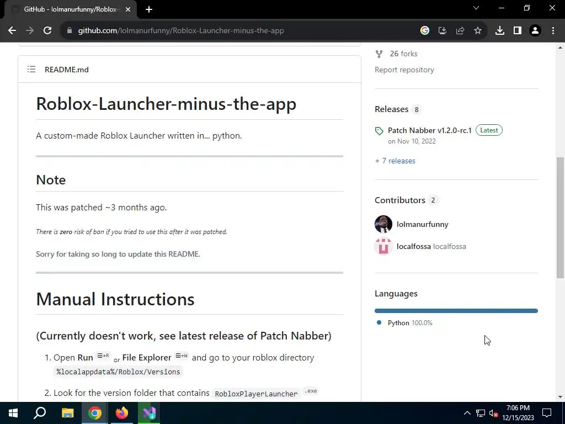The width and height of the screenshot is (565, 424).
Task: Open the Python 100.0% language link
Action: pos(410,322)
